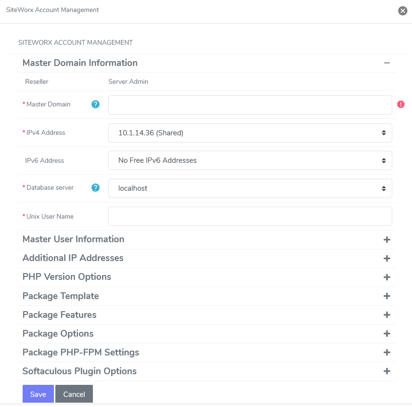Open the Database server dropdown
Image resolution: width=412 pixels, height=407 pixels.
pyautogui.click(x=250, y=188)
